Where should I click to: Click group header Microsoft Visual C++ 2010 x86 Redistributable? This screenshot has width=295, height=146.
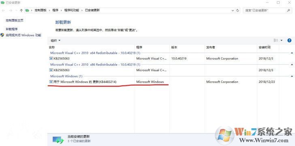[x=95, y=65]
